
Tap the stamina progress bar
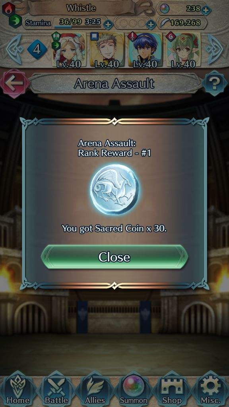pos(79,26)
